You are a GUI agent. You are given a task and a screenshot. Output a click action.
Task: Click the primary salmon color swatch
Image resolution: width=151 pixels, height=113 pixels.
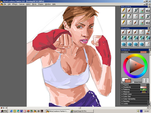tap(128, 81)
